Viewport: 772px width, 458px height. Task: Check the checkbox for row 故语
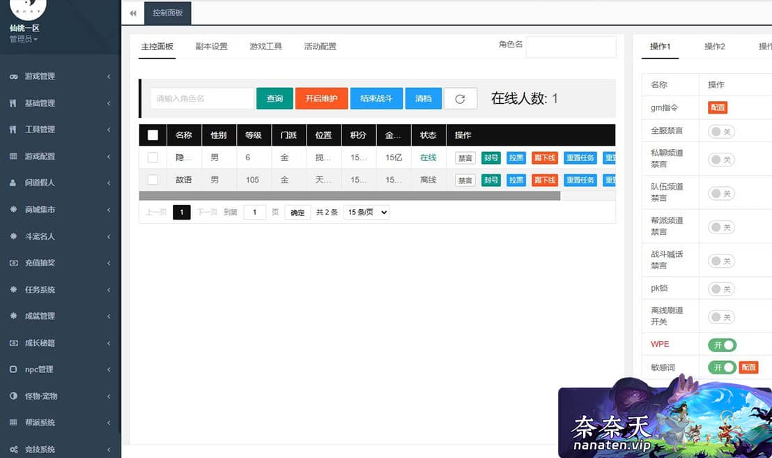(x=153, y=180)
